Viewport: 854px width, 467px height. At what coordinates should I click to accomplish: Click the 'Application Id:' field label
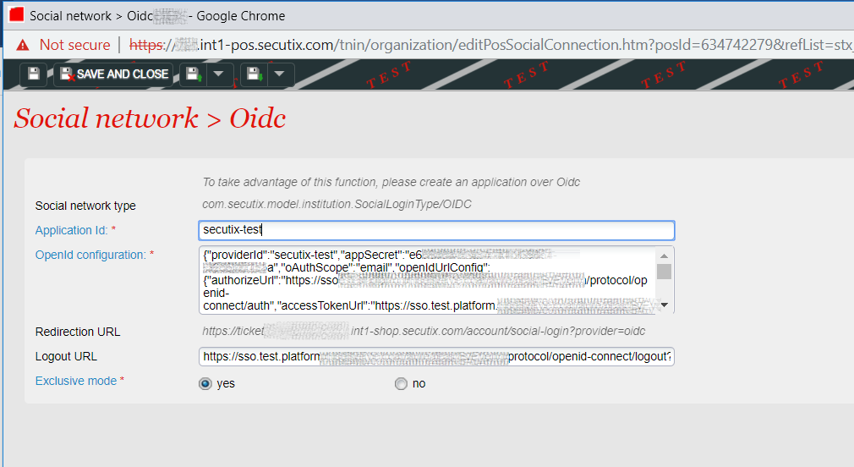click(73, 230)
